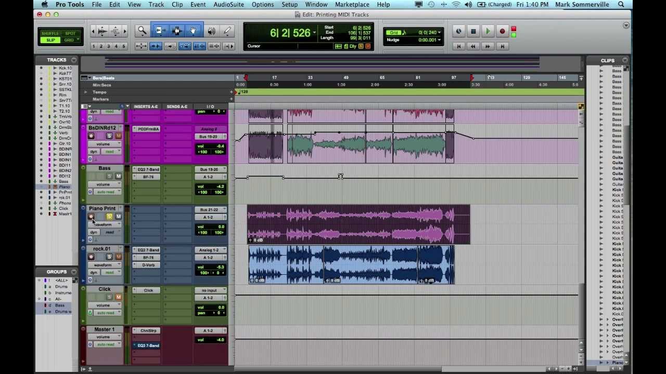Image resolution: width=666 pixels, height=374 pixels.
Task: Open the Nudge value dropdown
Action: (439, 40)
